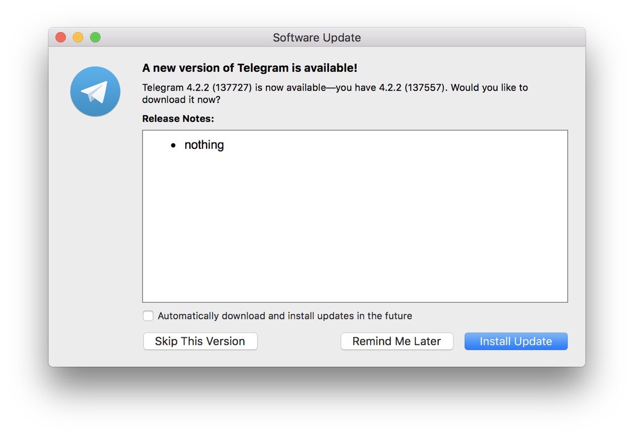This screenshot has height=436, width=634.
Task: Click the 'A new version of Telegram is available!' heading
Action: click(x=250, y=68)
